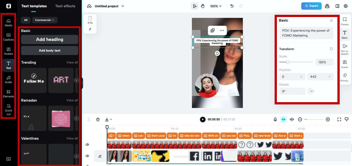Click the Export button
The height and width of the screenshot is (166, 352).
click(311, 6)
